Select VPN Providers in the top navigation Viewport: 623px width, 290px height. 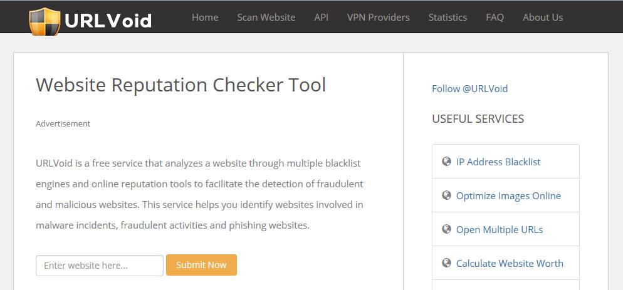379,18
